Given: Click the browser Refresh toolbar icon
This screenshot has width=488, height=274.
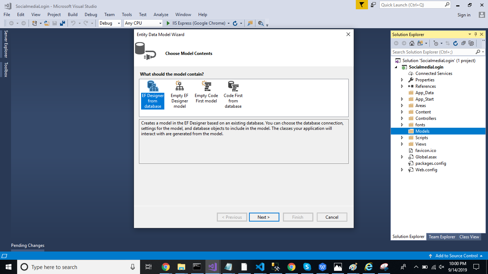Looking at the screenshot, I should pos(235,23).
